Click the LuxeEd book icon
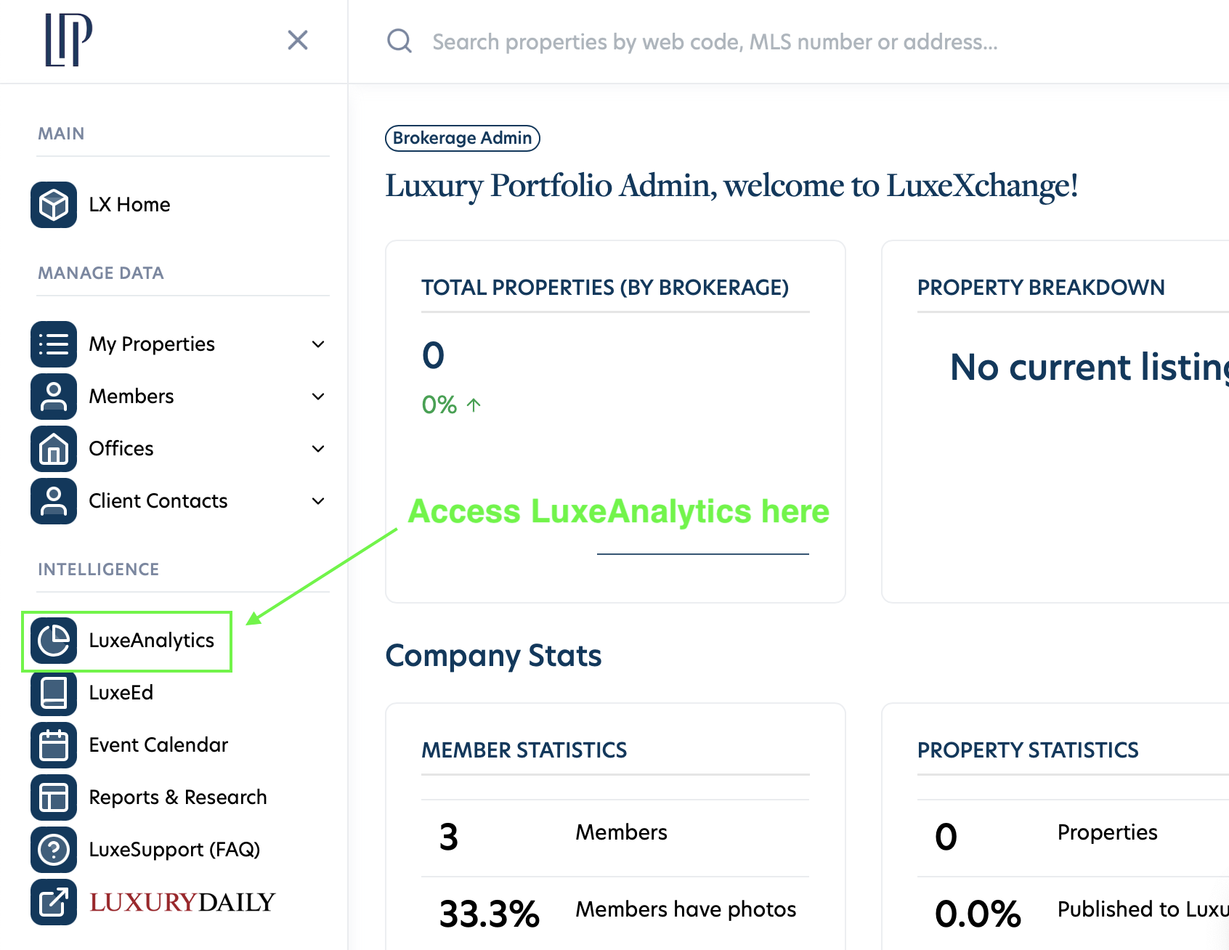The image size is (1229, 950). coord(54,693)
